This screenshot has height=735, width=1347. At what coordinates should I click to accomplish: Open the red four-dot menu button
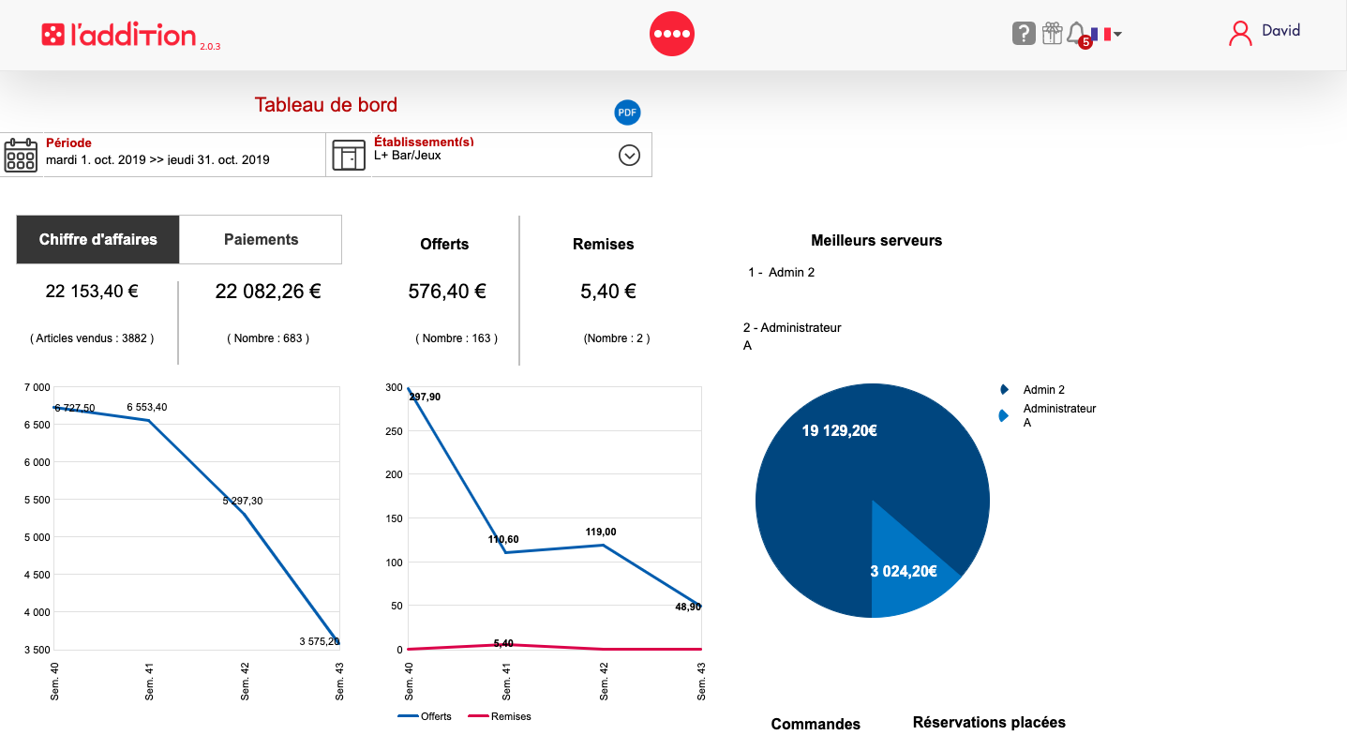point(671,34)
